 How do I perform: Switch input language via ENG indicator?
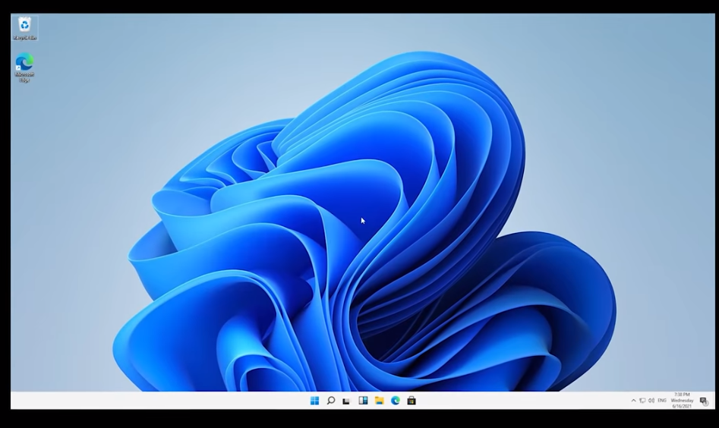pos(662,401)
